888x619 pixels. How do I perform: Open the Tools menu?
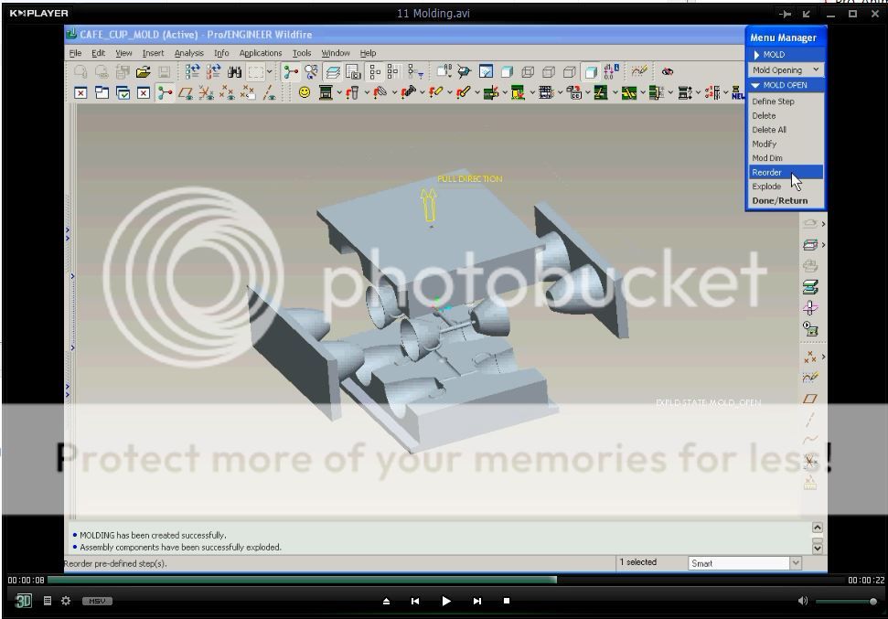tap(302, 53)
